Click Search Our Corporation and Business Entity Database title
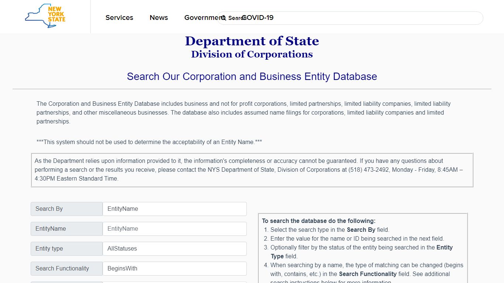The height and width of the screenshot is (283, 504). (x=252, y=77)
